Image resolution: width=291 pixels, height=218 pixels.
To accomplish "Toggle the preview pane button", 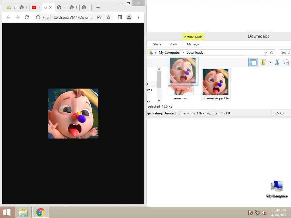I will [x=253, y=62].
